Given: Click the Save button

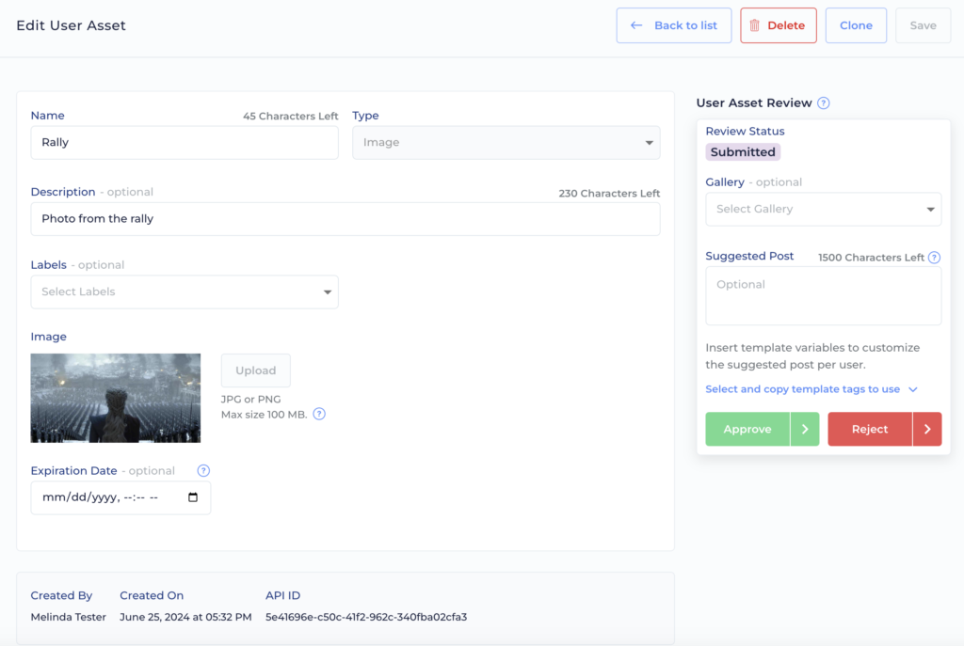Looking at the screenshot, I should [x=923, y=25].
